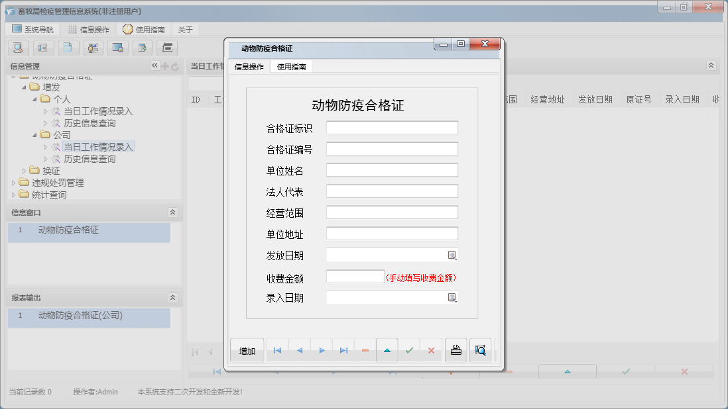This screenshot has height=409, width=728.
Task: Click the 关于 menu item
Action: [x=184, y=28]
